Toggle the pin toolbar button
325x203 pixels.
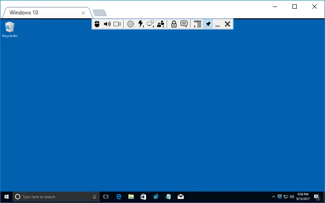click(208, 24)
